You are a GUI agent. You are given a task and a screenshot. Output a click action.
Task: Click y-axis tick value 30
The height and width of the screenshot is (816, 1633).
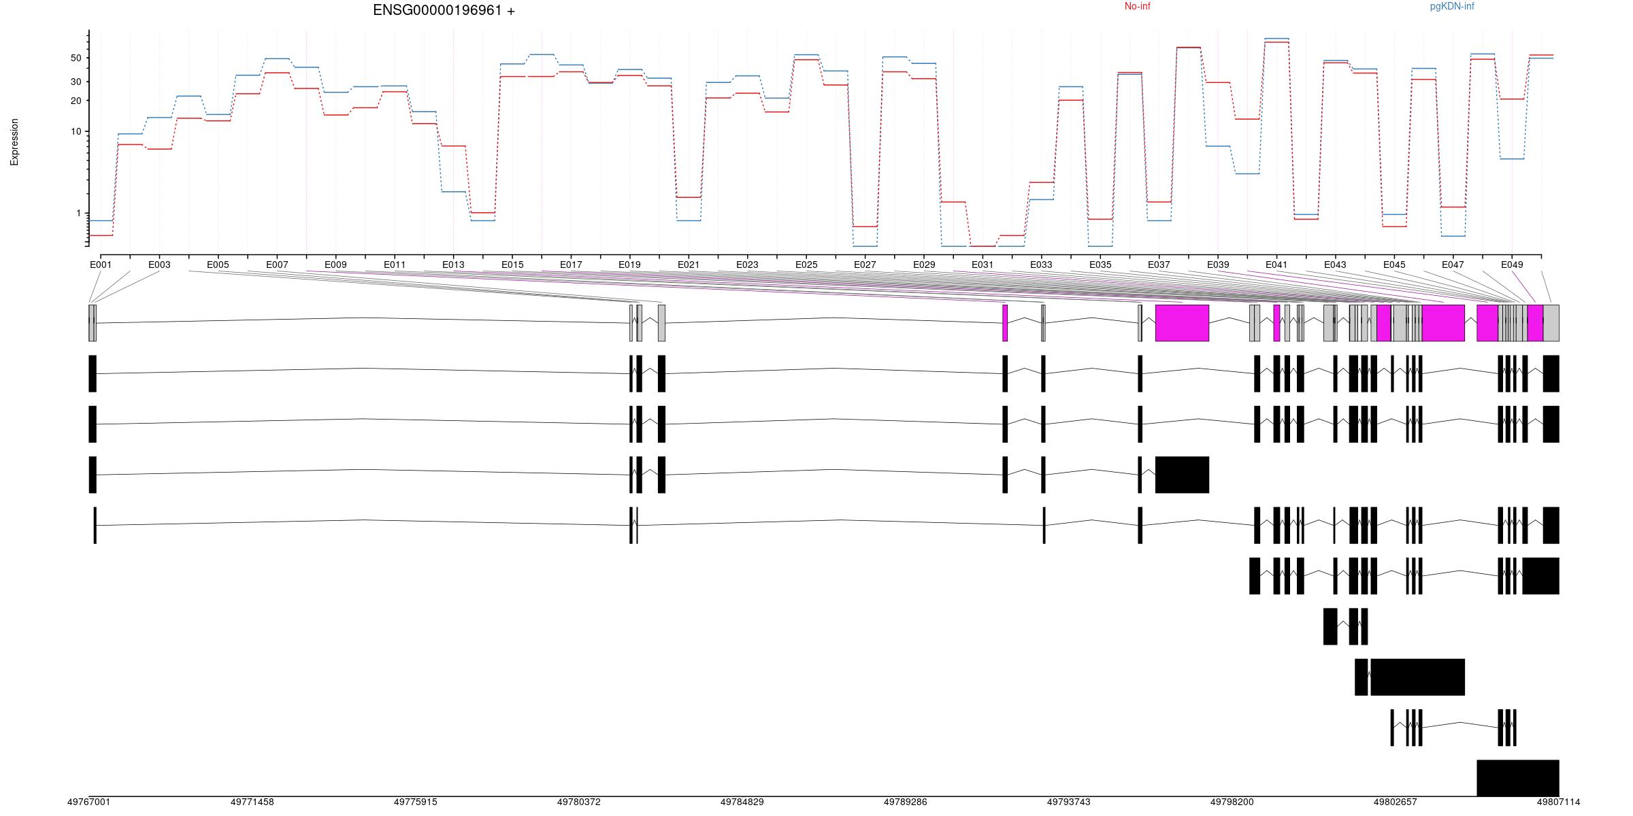tap(76, 82)
